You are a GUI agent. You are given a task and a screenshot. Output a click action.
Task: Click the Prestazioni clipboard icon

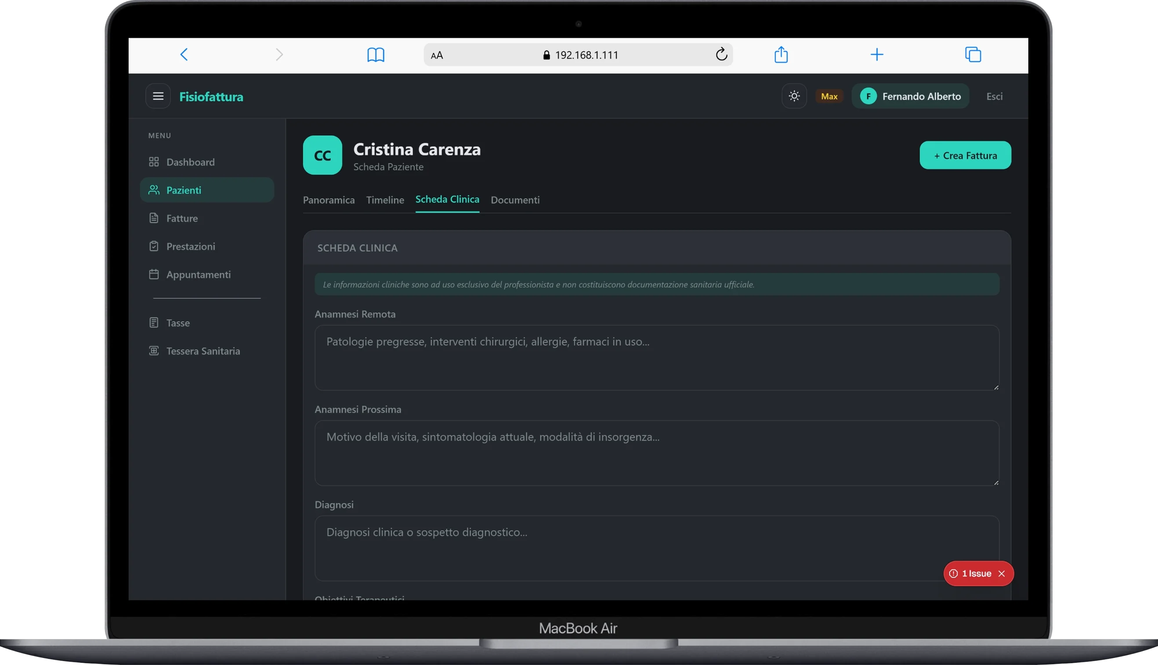point(153,246)
